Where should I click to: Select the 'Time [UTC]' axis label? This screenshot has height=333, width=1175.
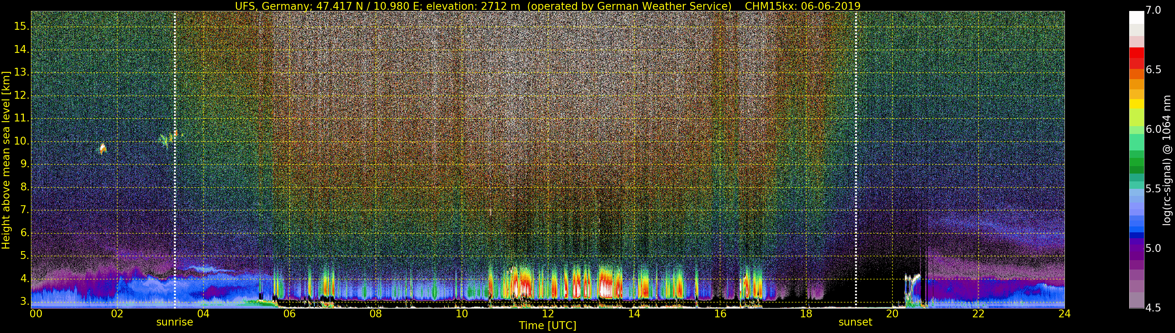(548, 326)
